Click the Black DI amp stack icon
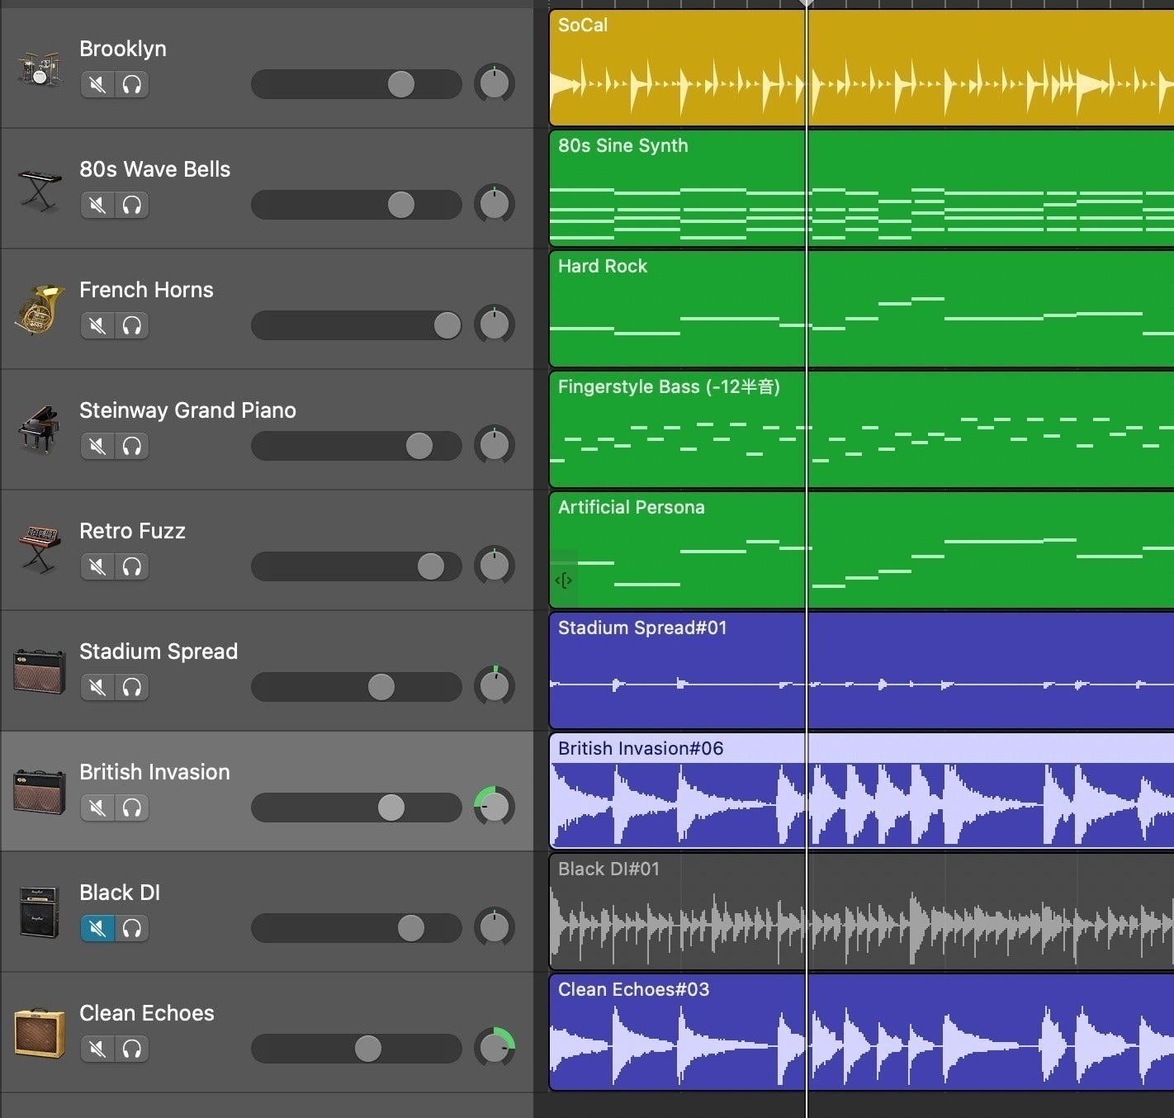 [x=39, y=912]
